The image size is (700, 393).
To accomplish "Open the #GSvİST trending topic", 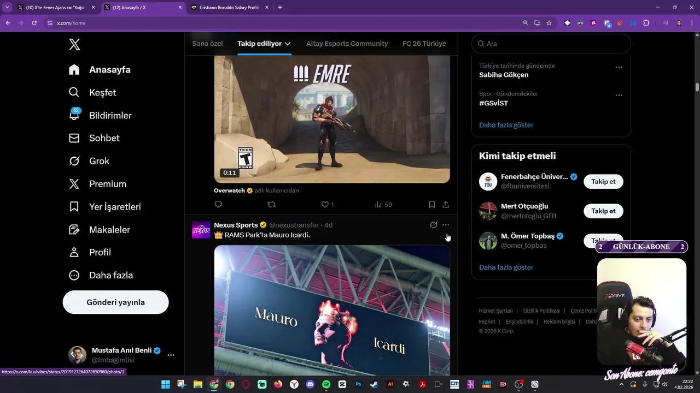I will 493,103.
